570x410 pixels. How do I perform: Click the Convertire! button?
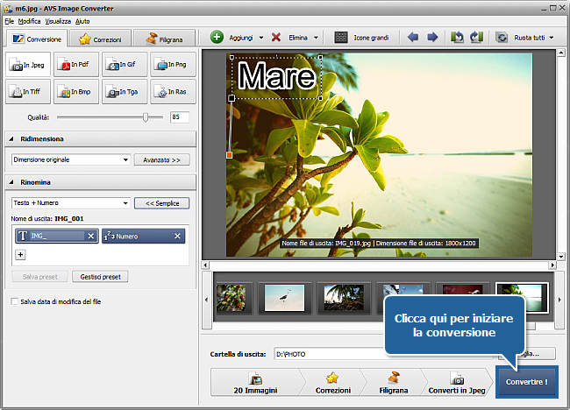[526, 382]
